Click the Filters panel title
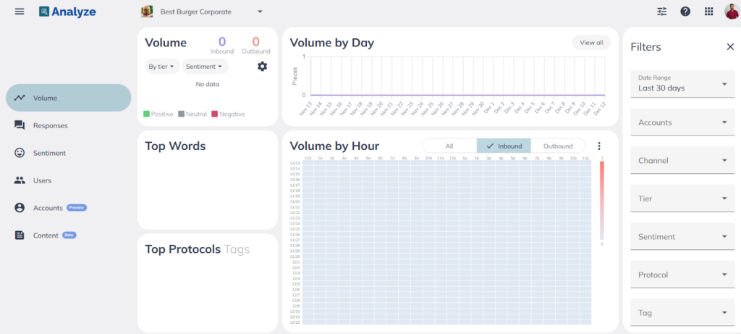Screen dimensions: 741x334 click(x=645, y=47)
